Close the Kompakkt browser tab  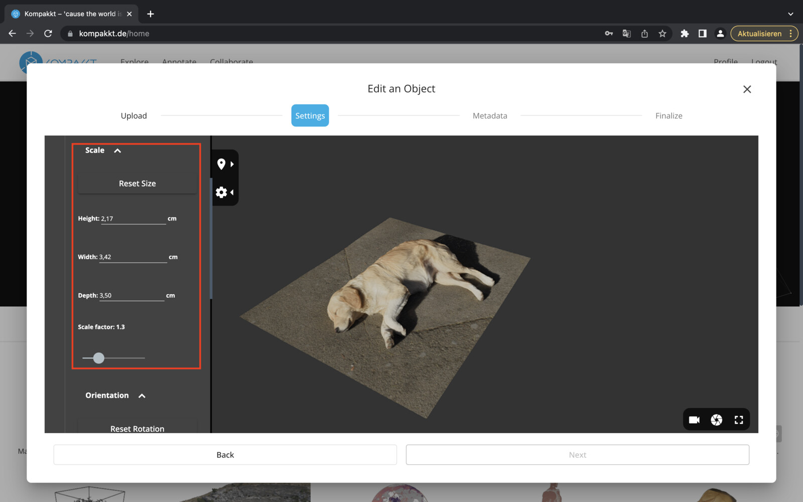click(x=129, y=14)
